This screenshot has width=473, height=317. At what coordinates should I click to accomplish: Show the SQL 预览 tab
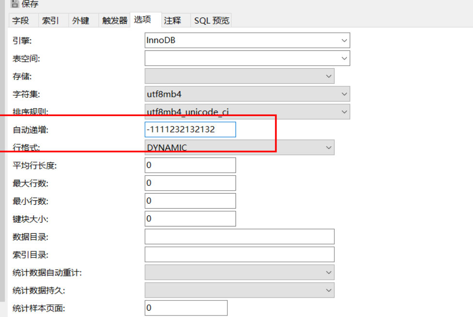[x=211, y=20]
